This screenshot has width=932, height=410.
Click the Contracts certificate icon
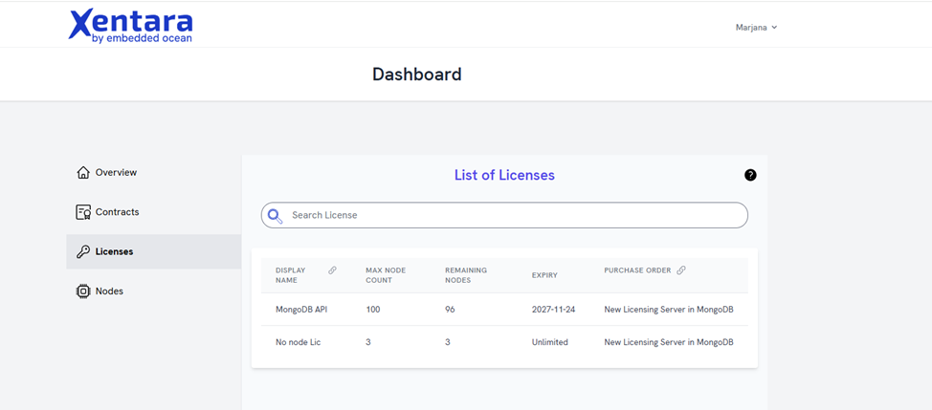click(82, 212)
